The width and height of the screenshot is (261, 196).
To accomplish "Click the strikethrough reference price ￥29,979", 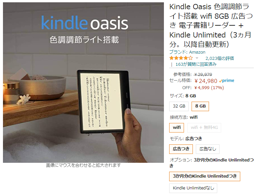I will tap(203, 74).
